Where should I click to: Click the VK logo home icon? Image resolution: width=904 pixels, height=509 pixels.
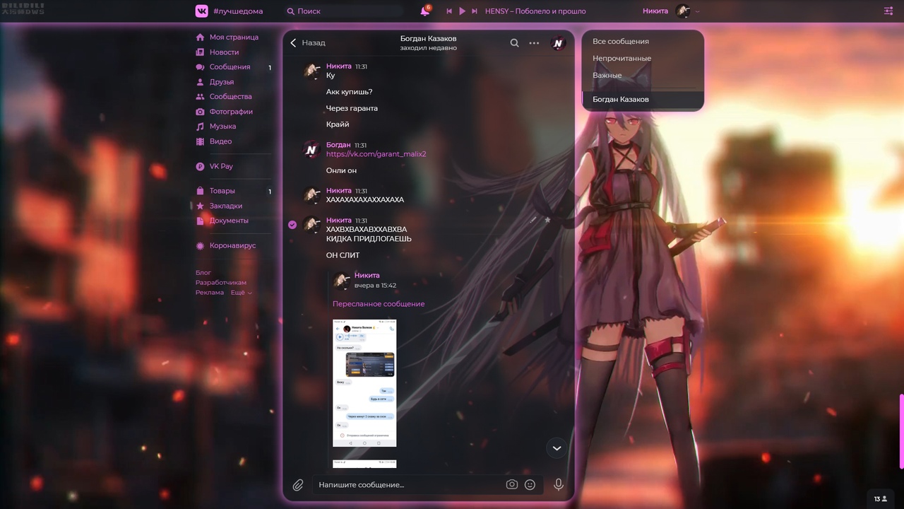202,11
